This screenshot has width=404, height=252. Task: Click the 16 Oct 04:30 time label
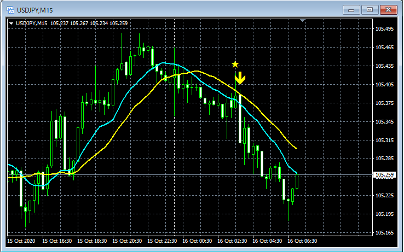pyautogui.click(x=268, y=241)
